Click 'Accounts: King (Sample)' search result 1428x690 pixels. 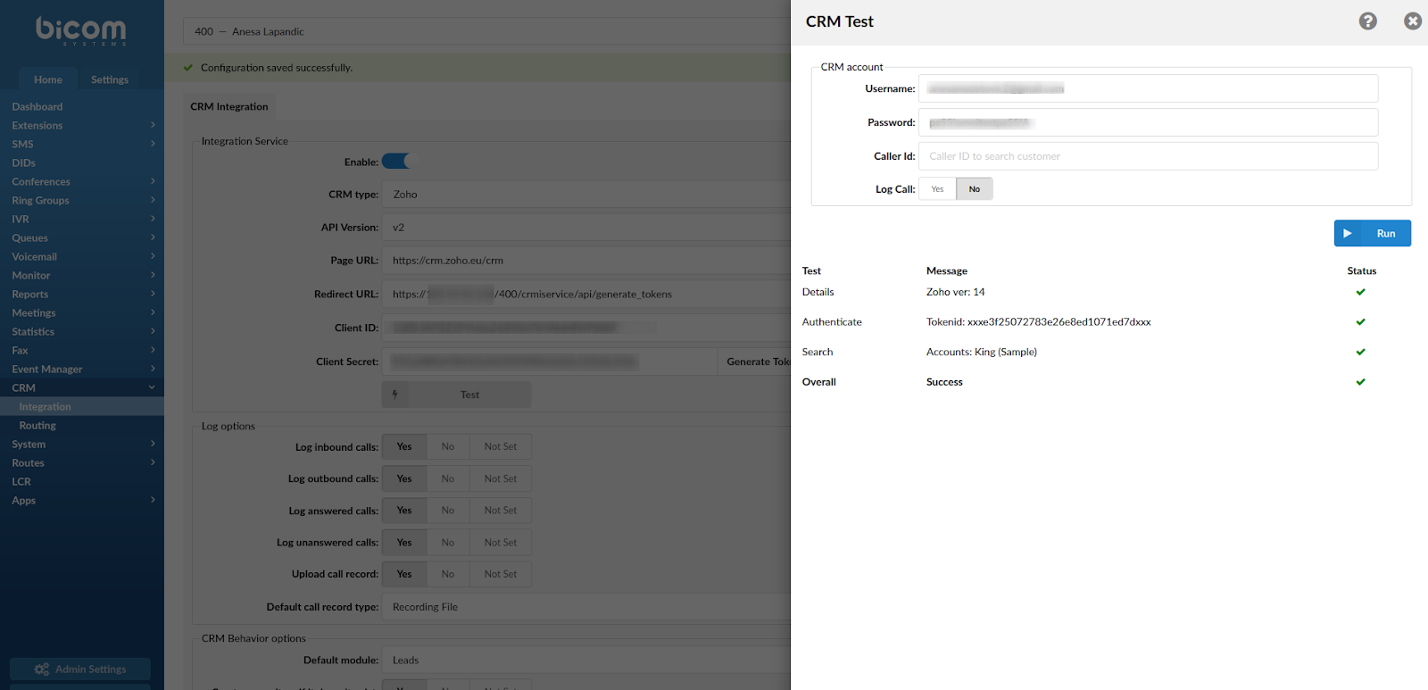[982, 352]
